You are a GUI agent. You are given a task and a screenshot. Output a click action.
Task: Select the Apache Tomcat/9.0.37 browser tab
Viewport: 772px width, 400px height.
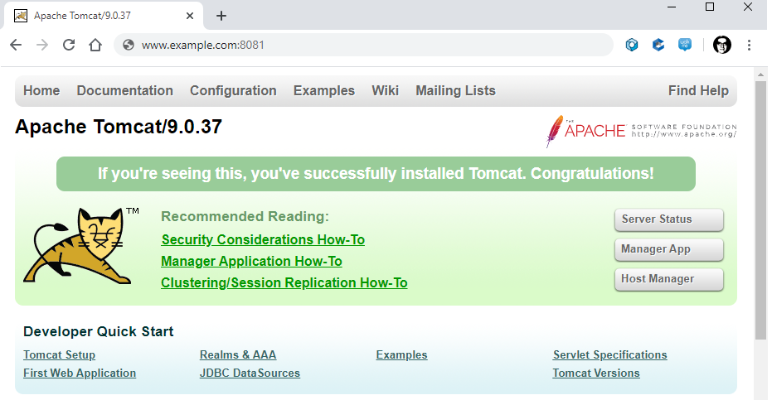(x=104, y=16)
